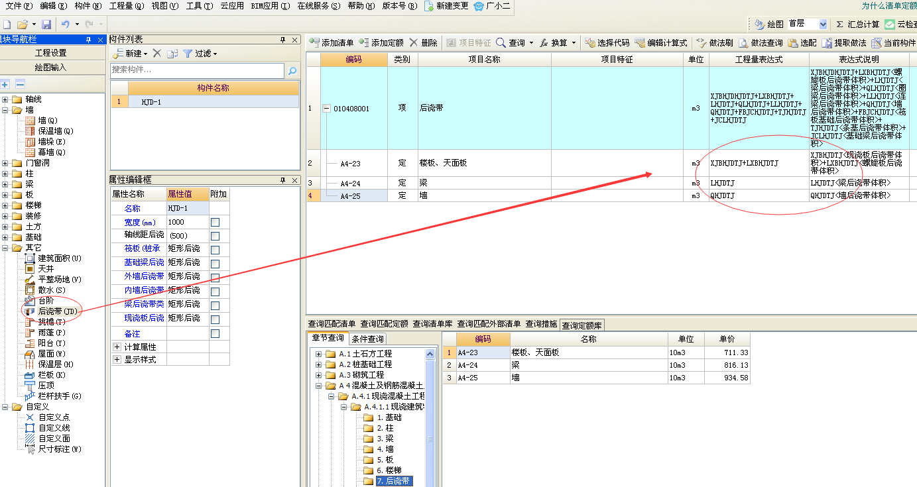Click 新建变更 toolbar button

click(446, 6)
